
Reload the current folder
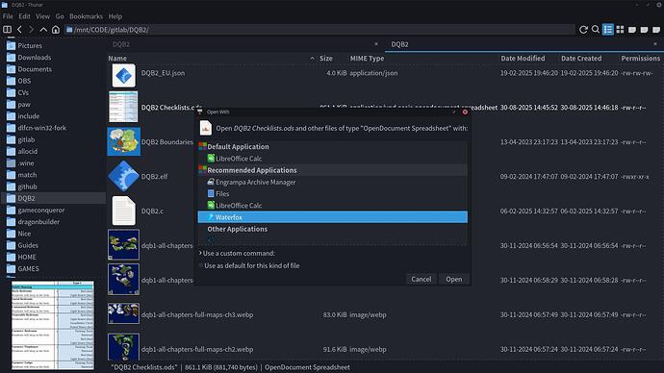tap(583, 29)
